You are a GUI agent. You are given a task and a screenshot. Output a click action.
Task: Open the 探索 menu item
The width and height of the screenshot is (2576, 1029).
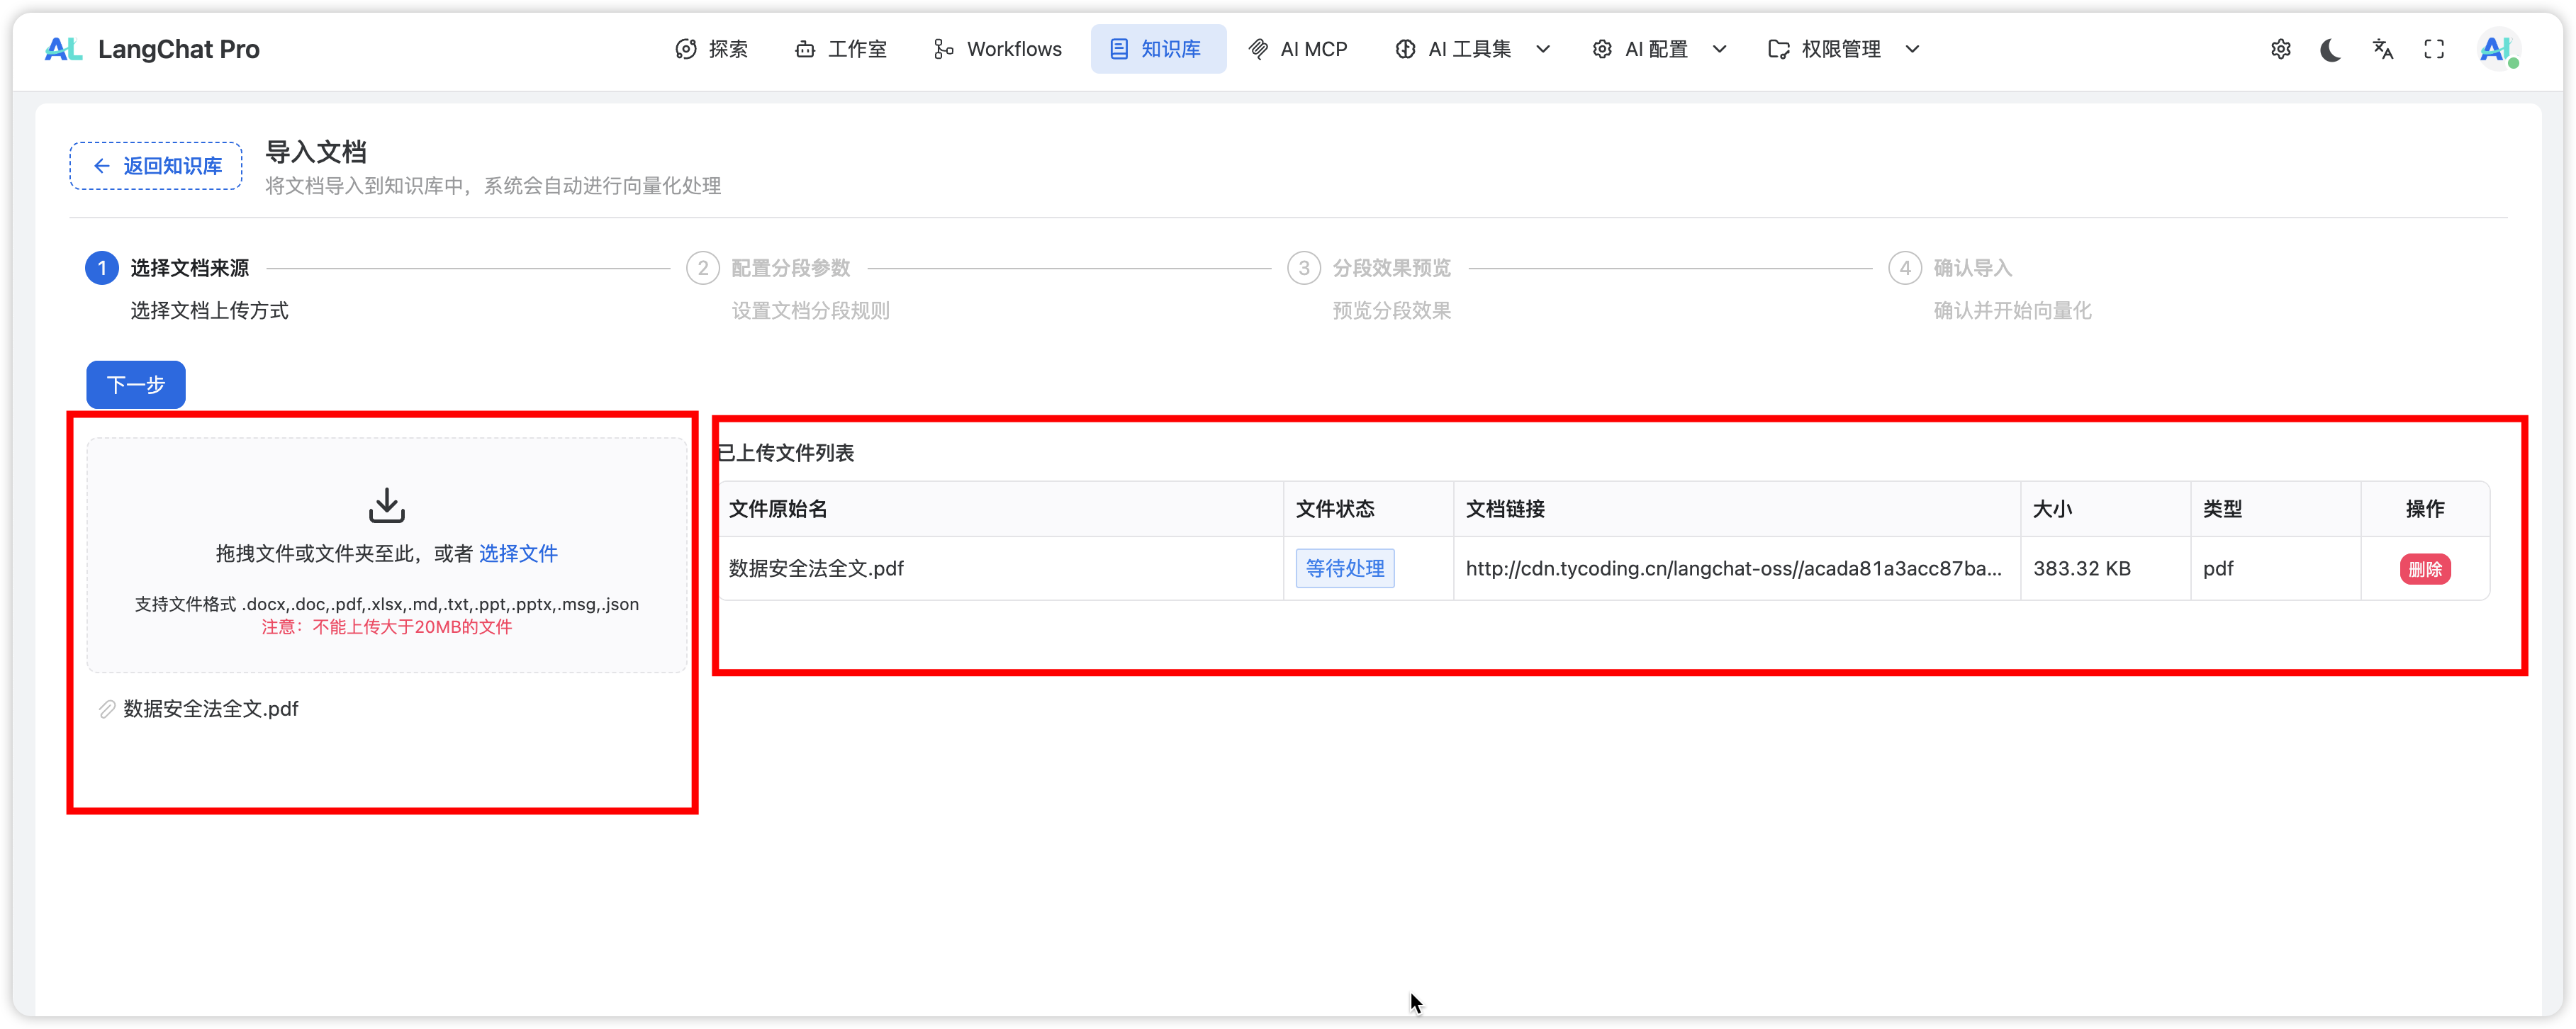[712, 49]
